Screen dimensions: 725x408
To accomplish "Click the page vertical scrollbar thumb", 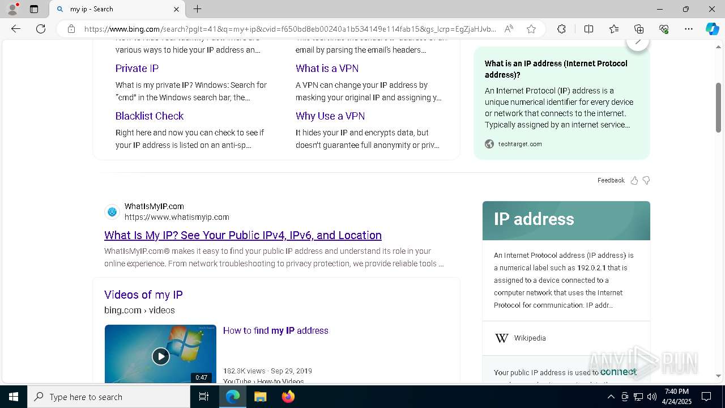I will 718,108.
